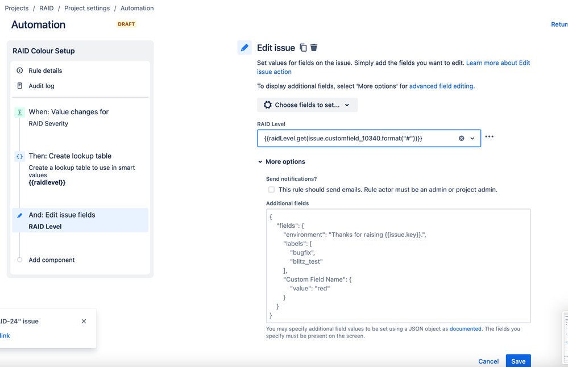This screenshot has width=568, height=367.
Task: Open Learn more about Edit issue action
Action: pyautogui.click(x=498, y=63)
